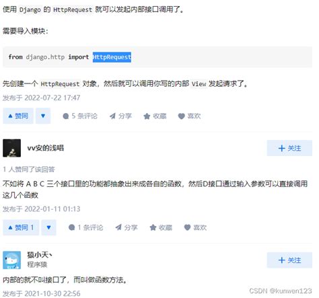
Task: Bookmark vv安的浅唱's answer with 收藏
Action: [x=161, y=227]
